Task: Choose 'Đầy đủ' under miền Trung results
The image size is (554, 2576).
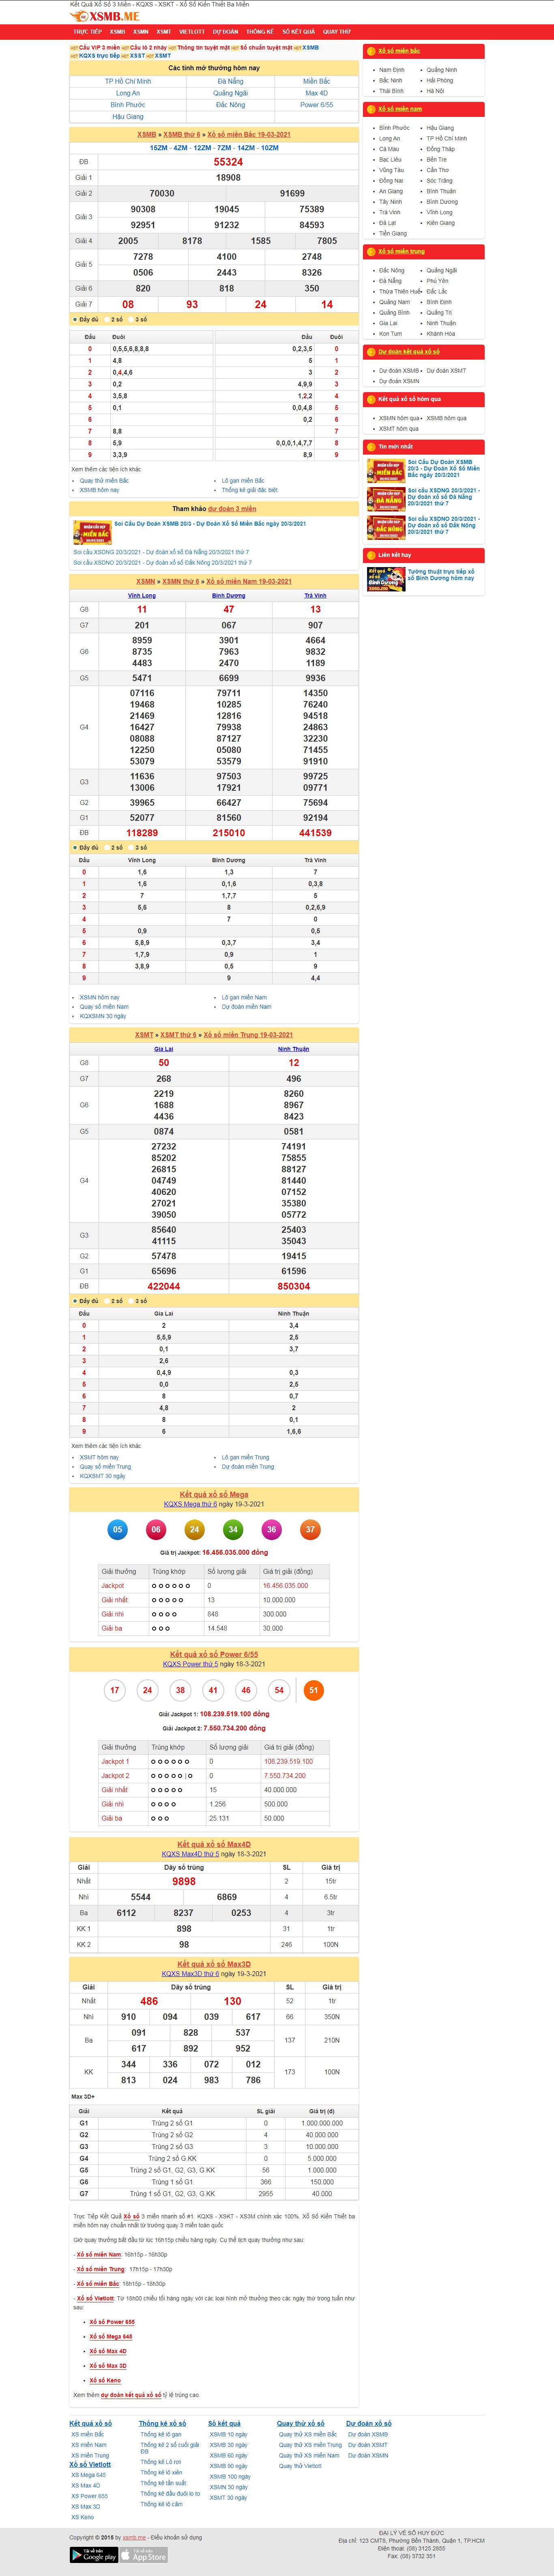Action: (x=75, y=1301)
